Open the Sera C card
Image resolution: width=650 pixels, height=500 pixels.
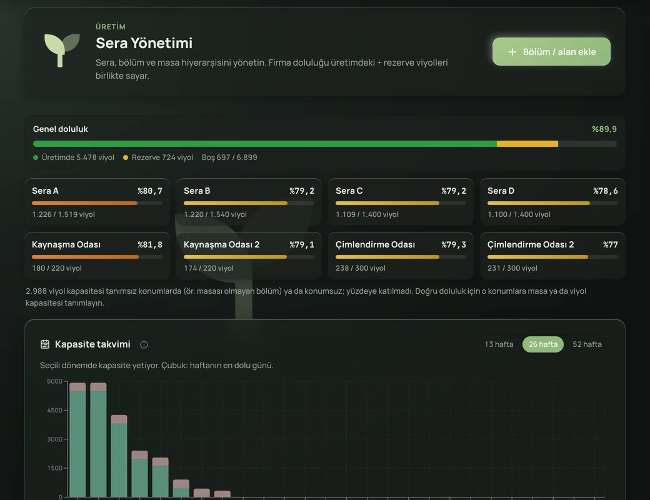(401, 202)
